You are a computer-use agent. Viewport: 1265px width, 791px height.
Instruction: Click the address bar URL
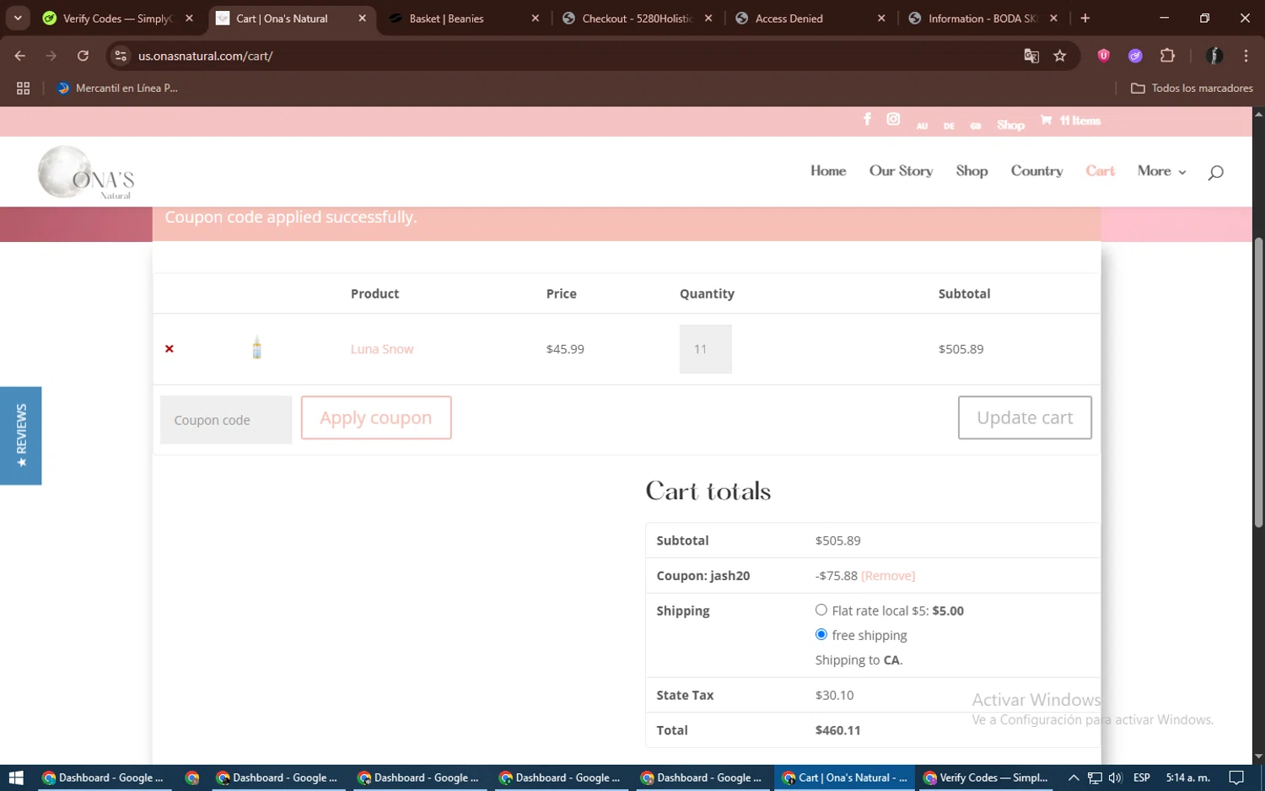[x=206, y=56]
